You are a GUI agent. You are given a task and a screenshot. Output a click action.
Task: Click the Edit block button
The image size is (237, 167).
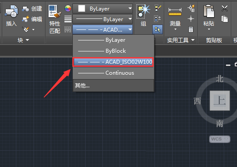click(x=32, y=19)
